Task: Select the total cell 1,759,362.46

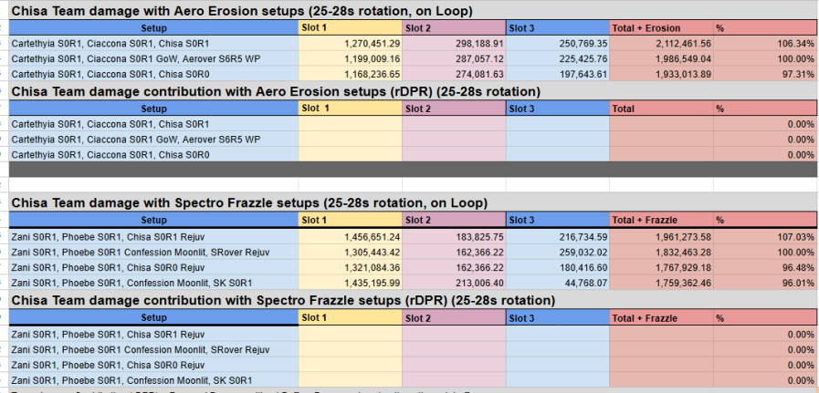Action: (661, 283)
